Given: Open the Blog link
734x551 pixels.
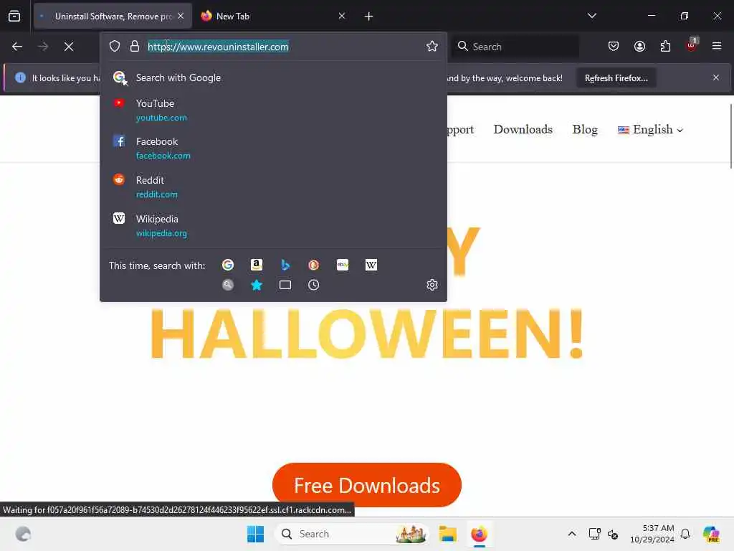Looking at the screenshot, I should click(585, 130).
